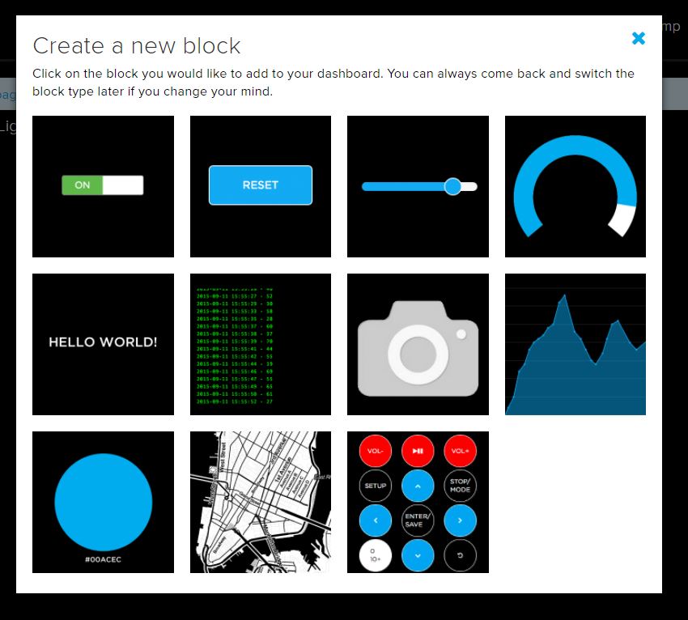Choose the HELLO WORLD text block
The height and width of the screenshot is (620, 688).
click(x=103, y=344)
